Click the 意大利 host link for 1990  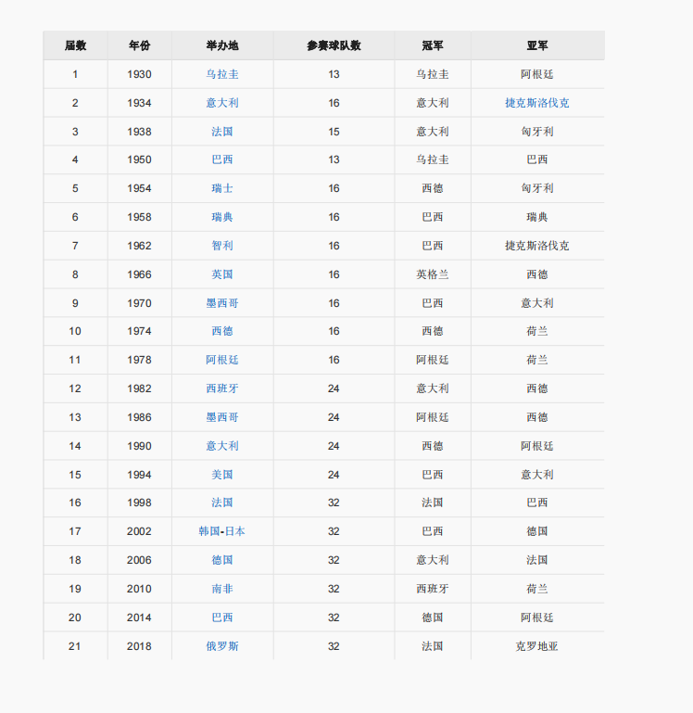(x=222, y=446)
